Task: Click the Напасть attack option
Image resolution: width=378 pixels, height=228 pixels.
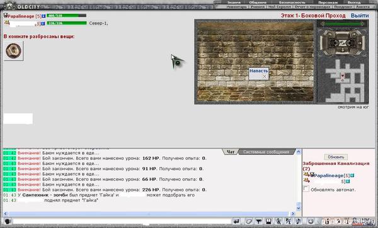Action: click(258, 71)
